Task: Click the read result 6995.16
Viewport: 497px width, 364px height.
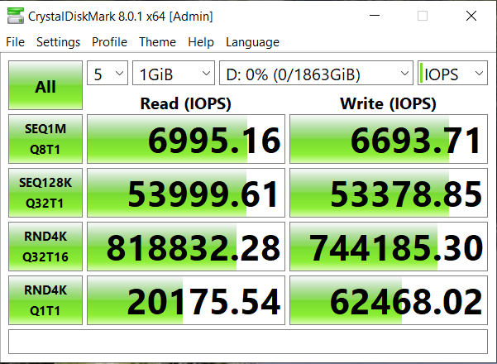Action: click(x=186, y=139)
